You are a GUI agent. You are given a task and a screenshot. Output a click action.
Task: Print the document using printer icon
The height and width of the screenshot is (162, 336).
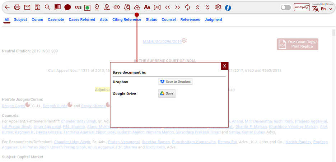(x=17, y=7)
